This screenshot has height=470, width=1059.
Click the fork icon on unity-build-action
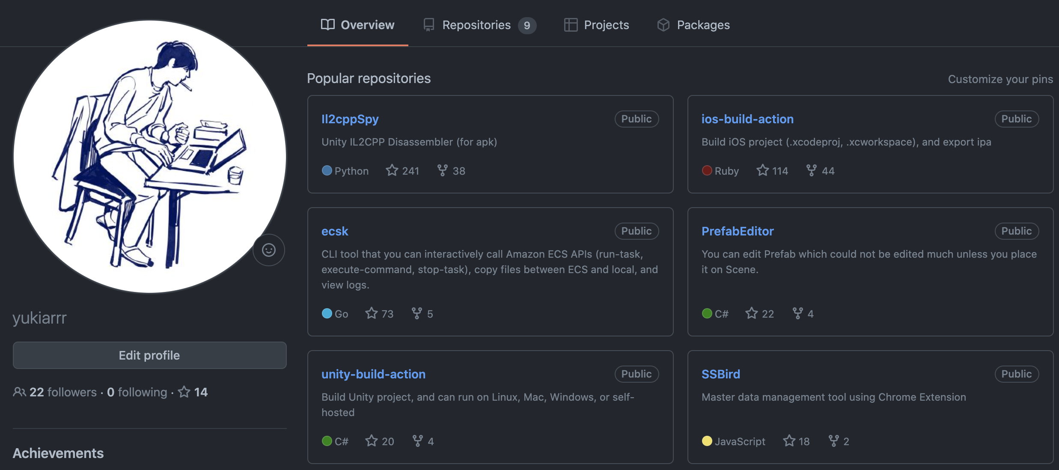coord(418,441)
